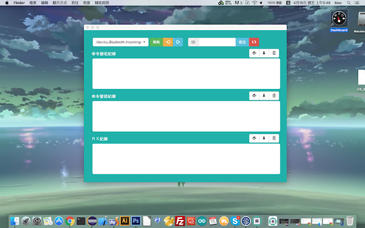
Task: Open the 輔助說明 menu
Action: tap(102, 3)
